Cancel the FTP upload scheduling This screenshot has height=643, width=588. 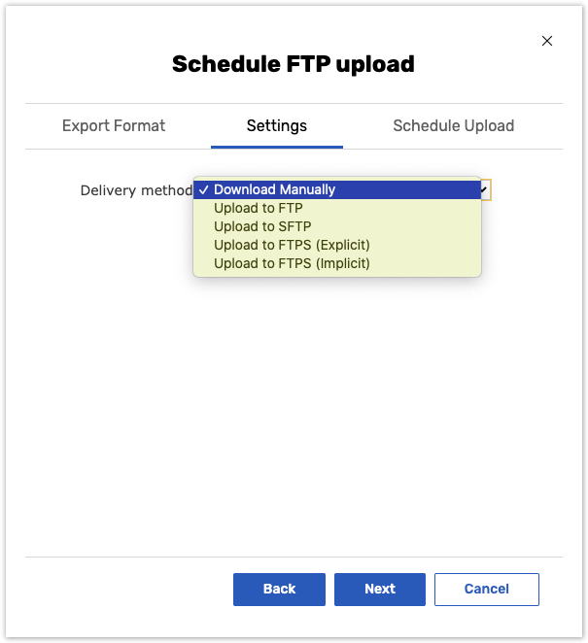click(x=486, y=589)
